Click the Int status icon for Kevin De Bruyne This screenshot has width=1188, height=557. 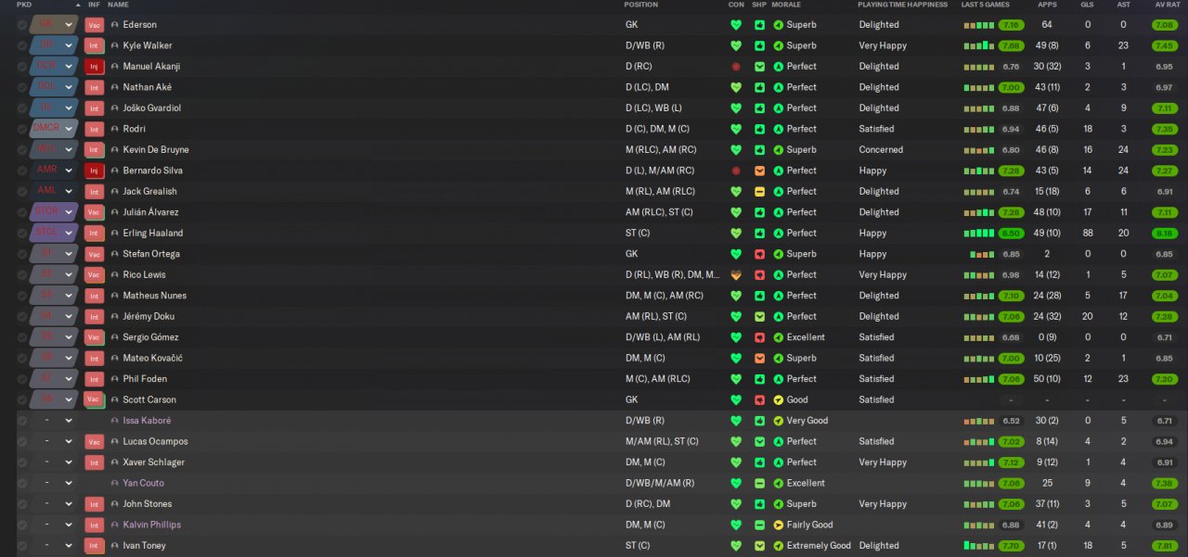94,150
